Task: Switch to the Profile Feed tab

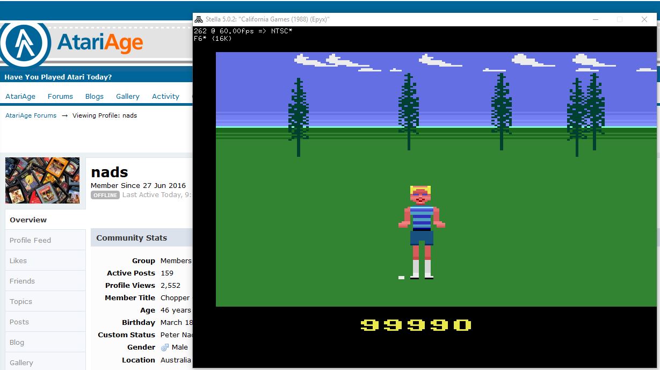Action: coord(30,240)
